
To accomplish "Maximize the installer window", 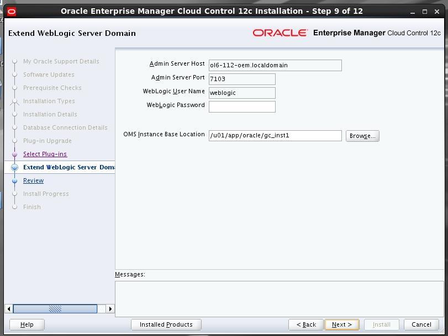I will [425, 12].
